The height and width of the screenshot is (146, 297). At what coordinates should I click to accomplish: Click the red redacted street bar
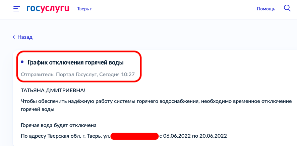[134, 136]
